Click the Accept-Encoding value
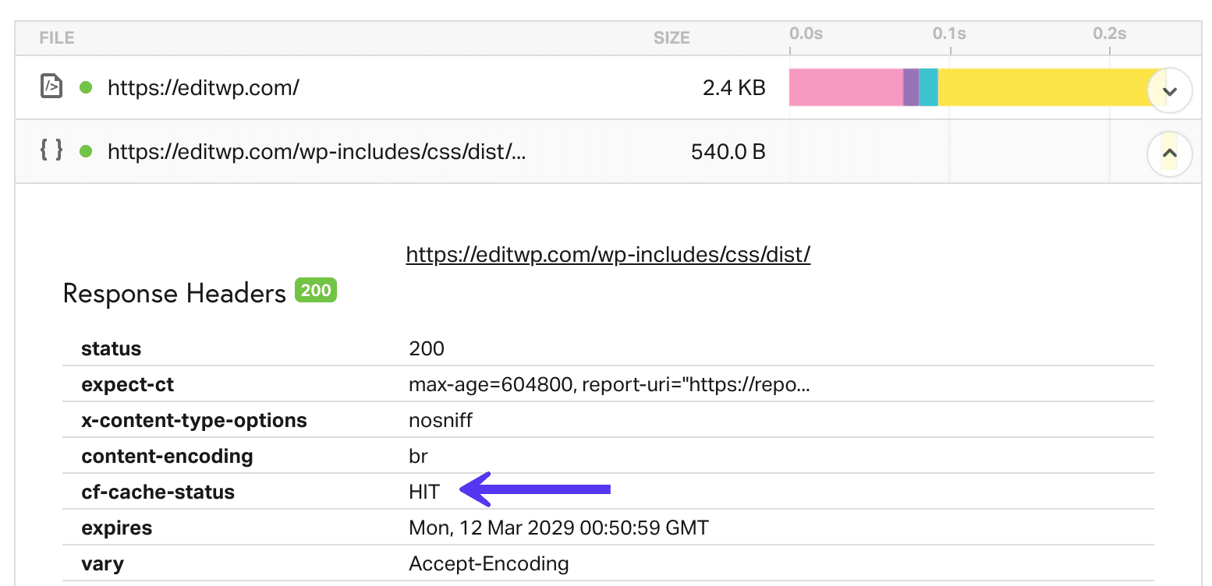This screenshot has width=1212, height=586. tap(489, 564)
